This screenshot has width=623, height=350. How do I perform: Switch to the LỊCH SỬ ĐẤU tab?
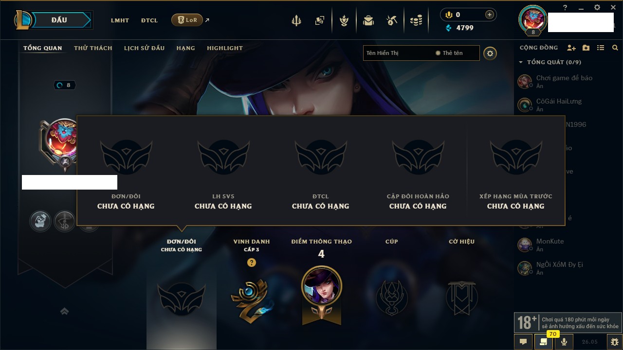[x=144, y=48]
